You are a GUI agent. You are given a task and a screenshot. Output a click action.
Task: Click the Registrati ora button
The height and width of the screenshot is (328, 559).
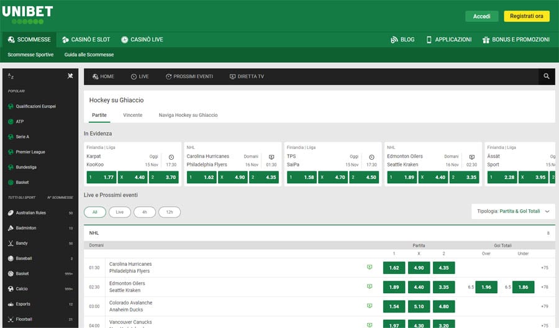(527, 16)
